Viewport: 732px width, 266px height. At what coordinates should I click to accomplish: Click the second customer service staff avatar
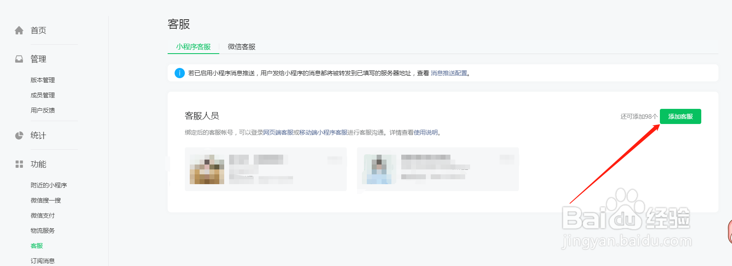379,169
